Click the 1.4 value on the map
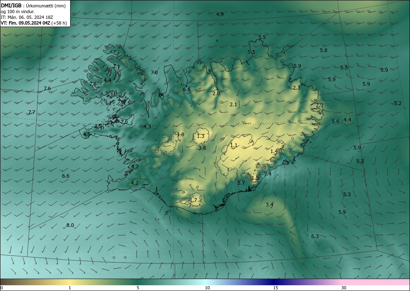The height and width of the screenshot is (291, 410). pos(274,151)
